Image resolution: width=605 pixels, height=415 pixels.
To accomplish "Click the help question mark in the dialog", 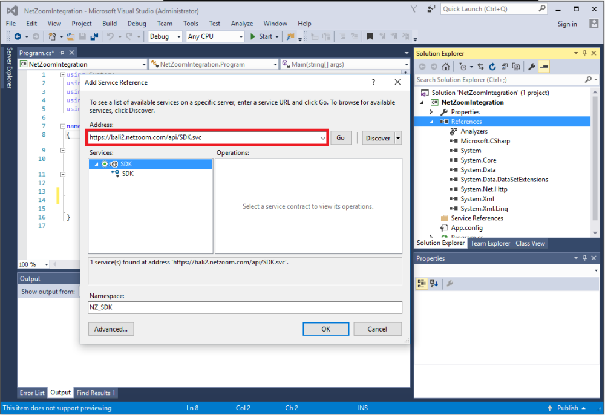I will click(373, 82).
